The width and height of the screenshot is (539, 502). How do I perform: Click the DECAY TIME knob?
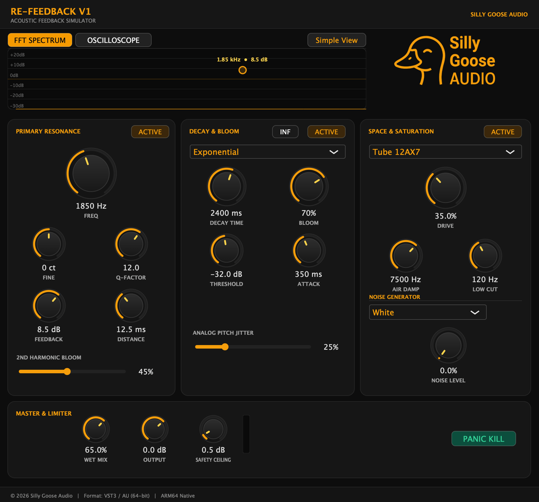pyautogui.click(x=226, y=187)
